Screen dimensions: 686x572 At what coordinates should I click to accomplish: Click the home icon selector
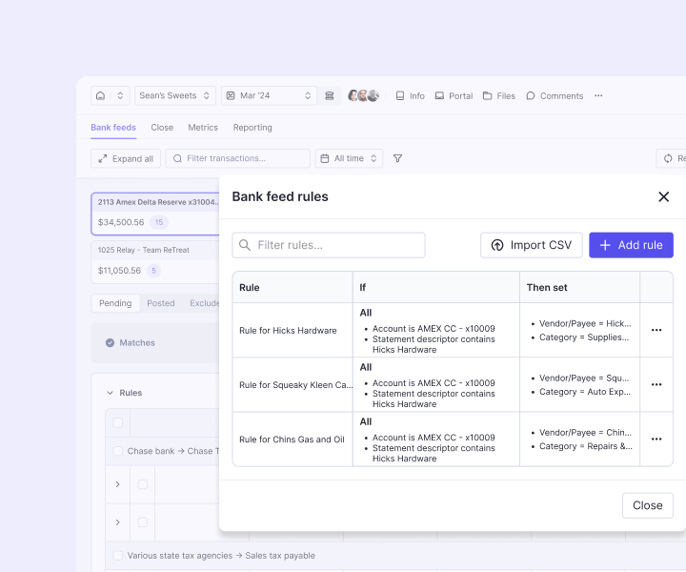(x=110, y=95)
